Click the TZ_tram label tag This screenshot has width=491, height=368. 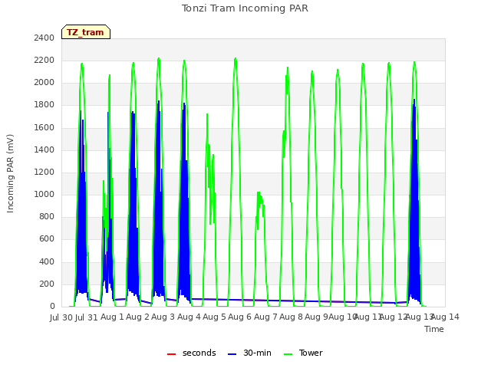click(x=85, y=32)
